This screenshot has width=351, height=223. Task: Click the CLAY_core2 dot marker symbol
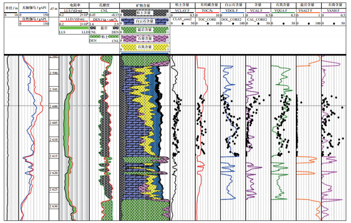182,24
